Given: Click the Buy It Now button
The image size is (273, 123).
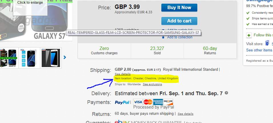Looking at the screenshot, I should [x=179, y=8].
